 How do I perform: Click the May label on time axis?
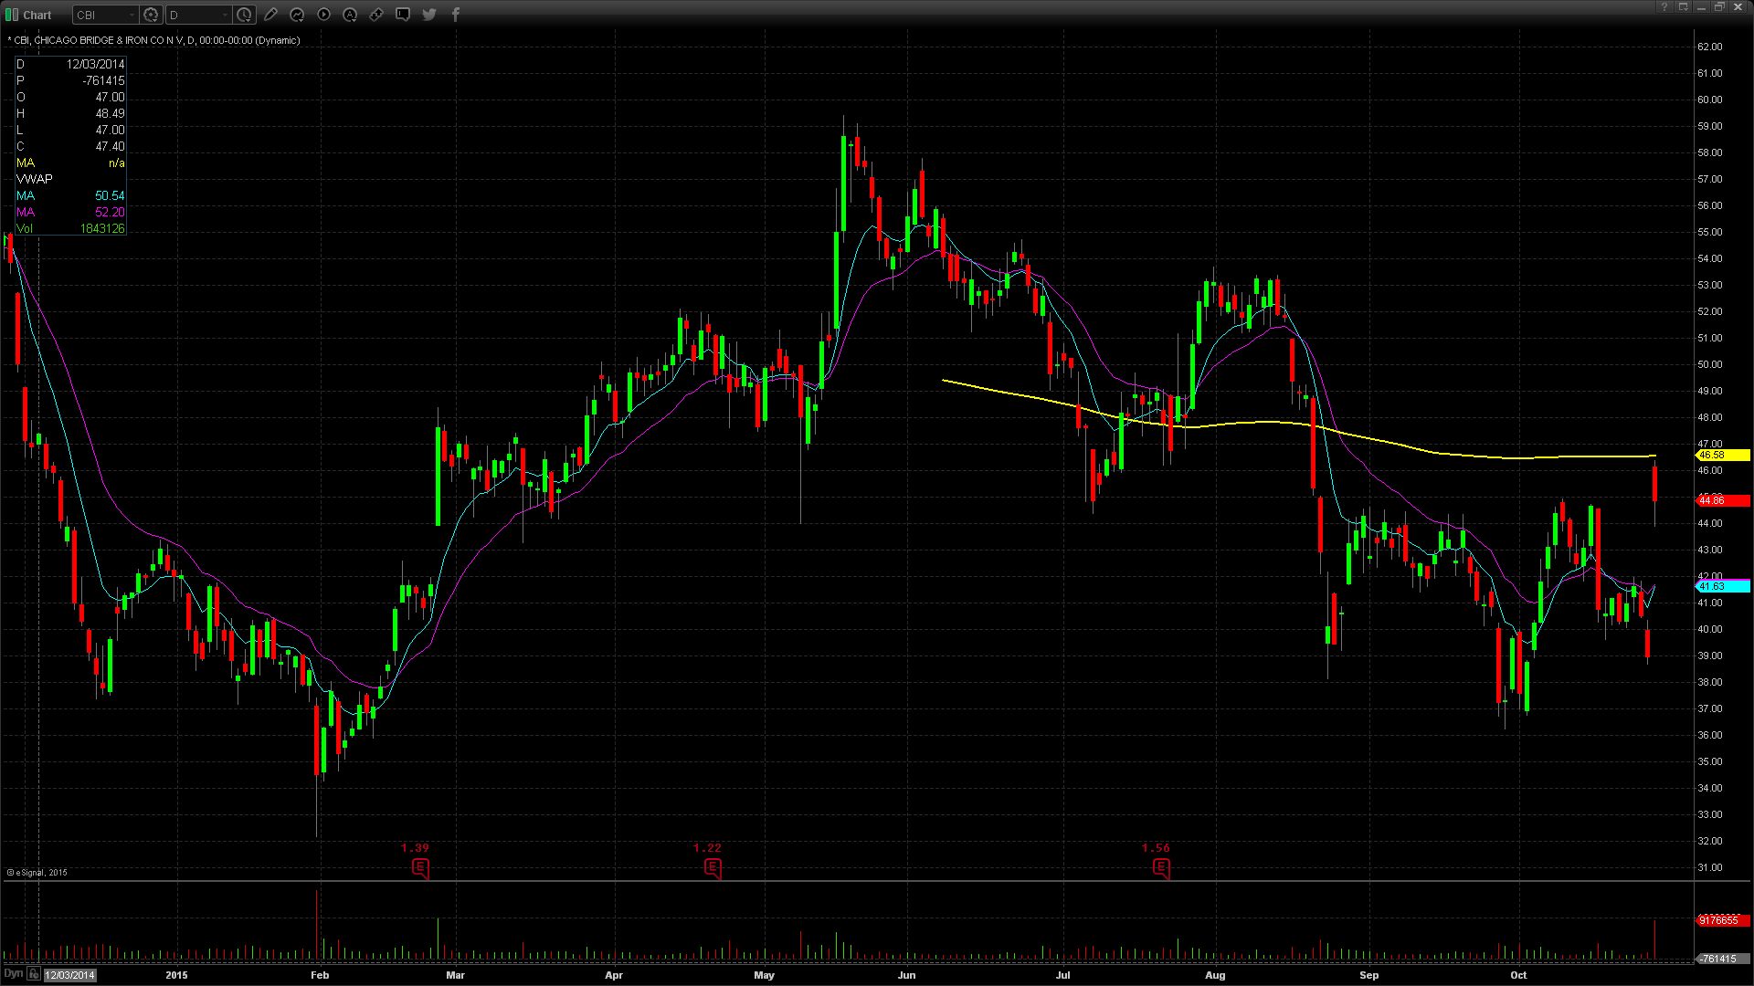pyautogui.click(x=765, y=975)
